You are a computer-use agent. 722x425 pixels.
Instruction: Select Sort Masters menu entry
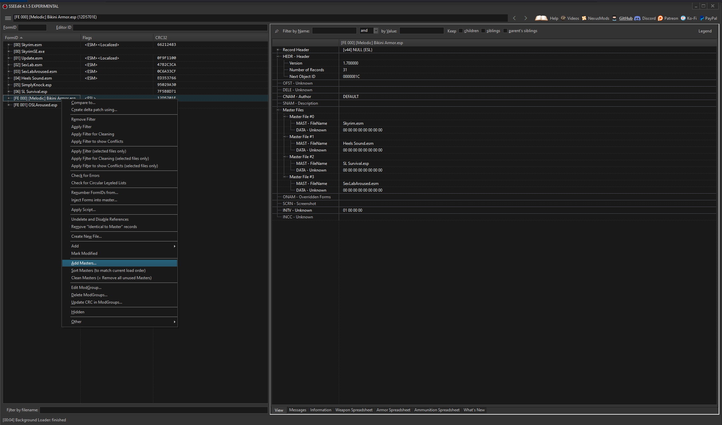[x=119, y=271]
